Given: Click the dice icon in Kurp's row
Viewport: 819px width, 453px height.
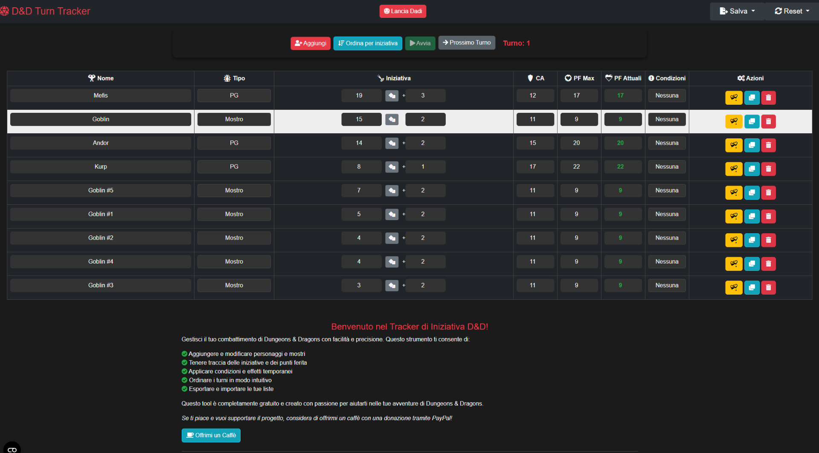Looking at the screenshot, I should click(392, 167).
